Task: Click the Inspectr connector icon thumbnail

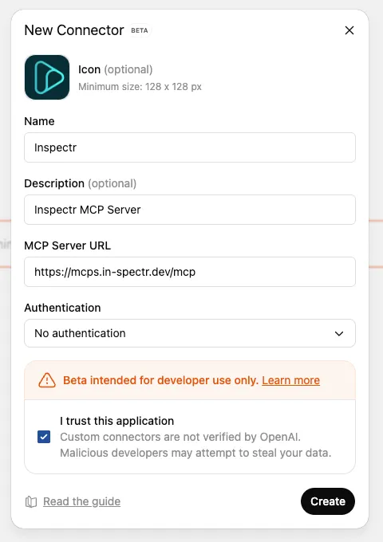Action: coord(47,77)
